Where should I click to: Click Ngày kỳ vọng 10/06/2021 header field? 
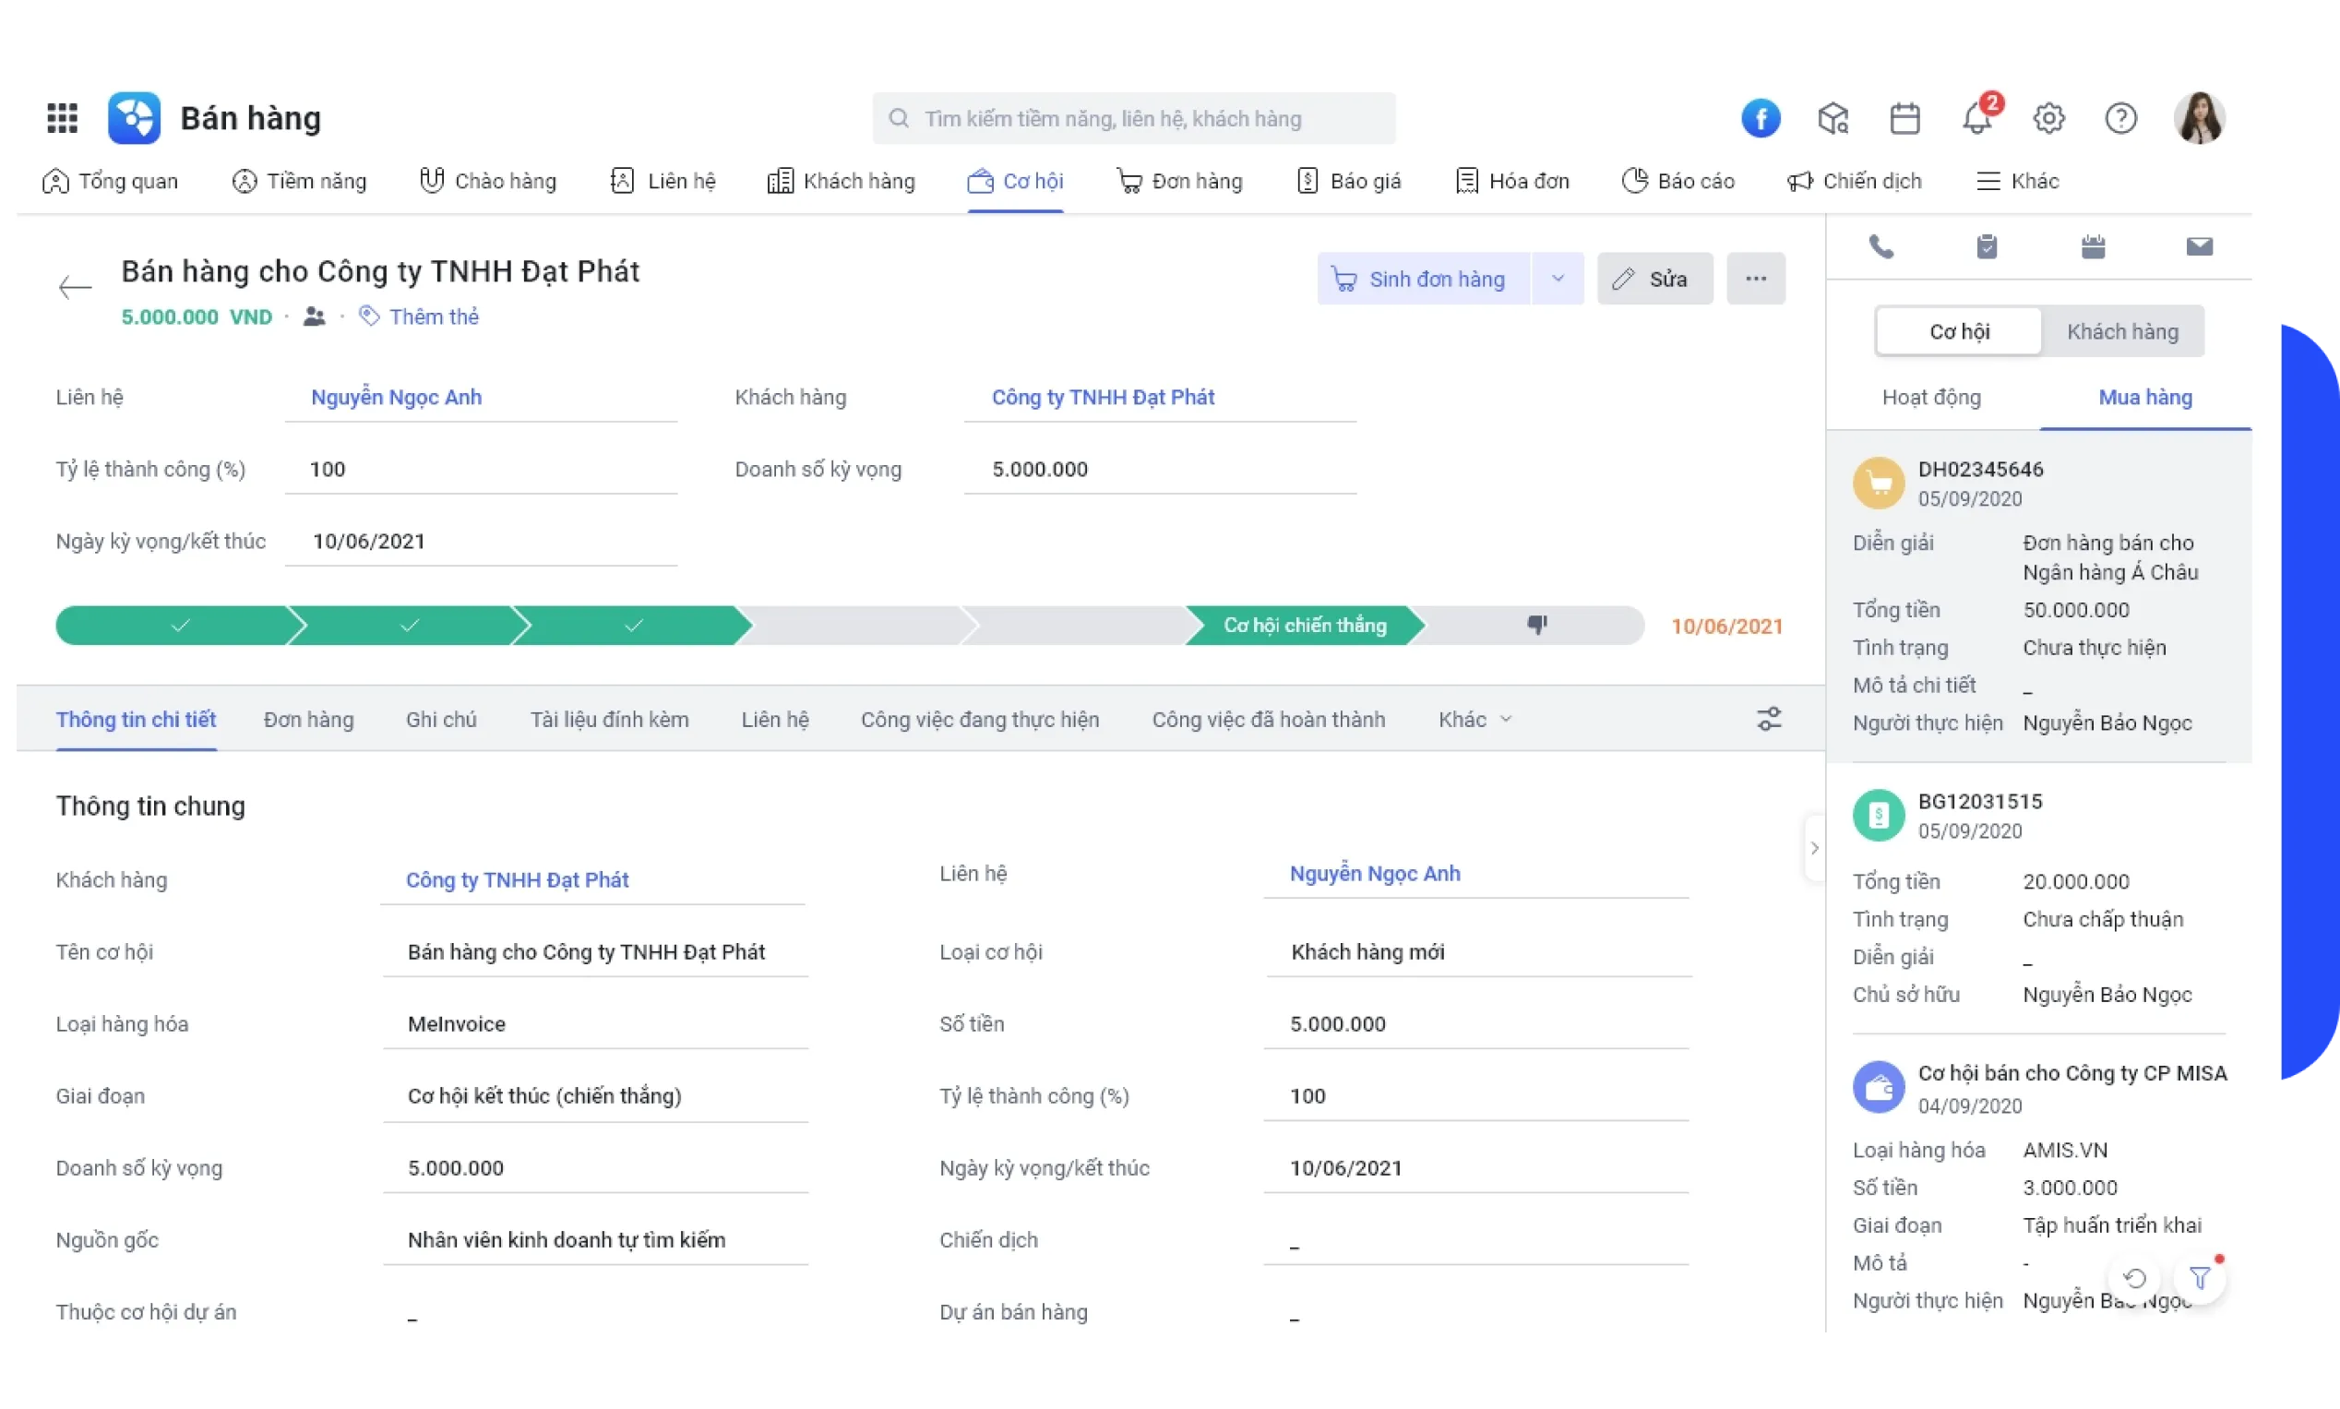481,542
